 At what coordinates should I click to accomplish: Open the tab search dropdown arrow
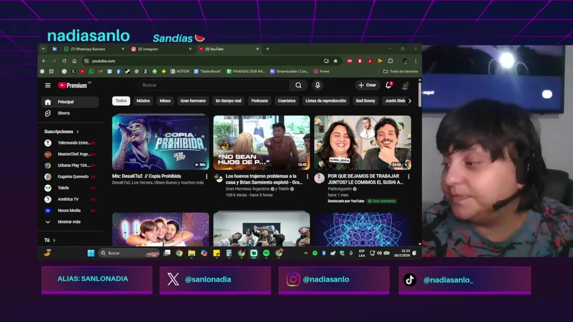[x=43, y=49]
